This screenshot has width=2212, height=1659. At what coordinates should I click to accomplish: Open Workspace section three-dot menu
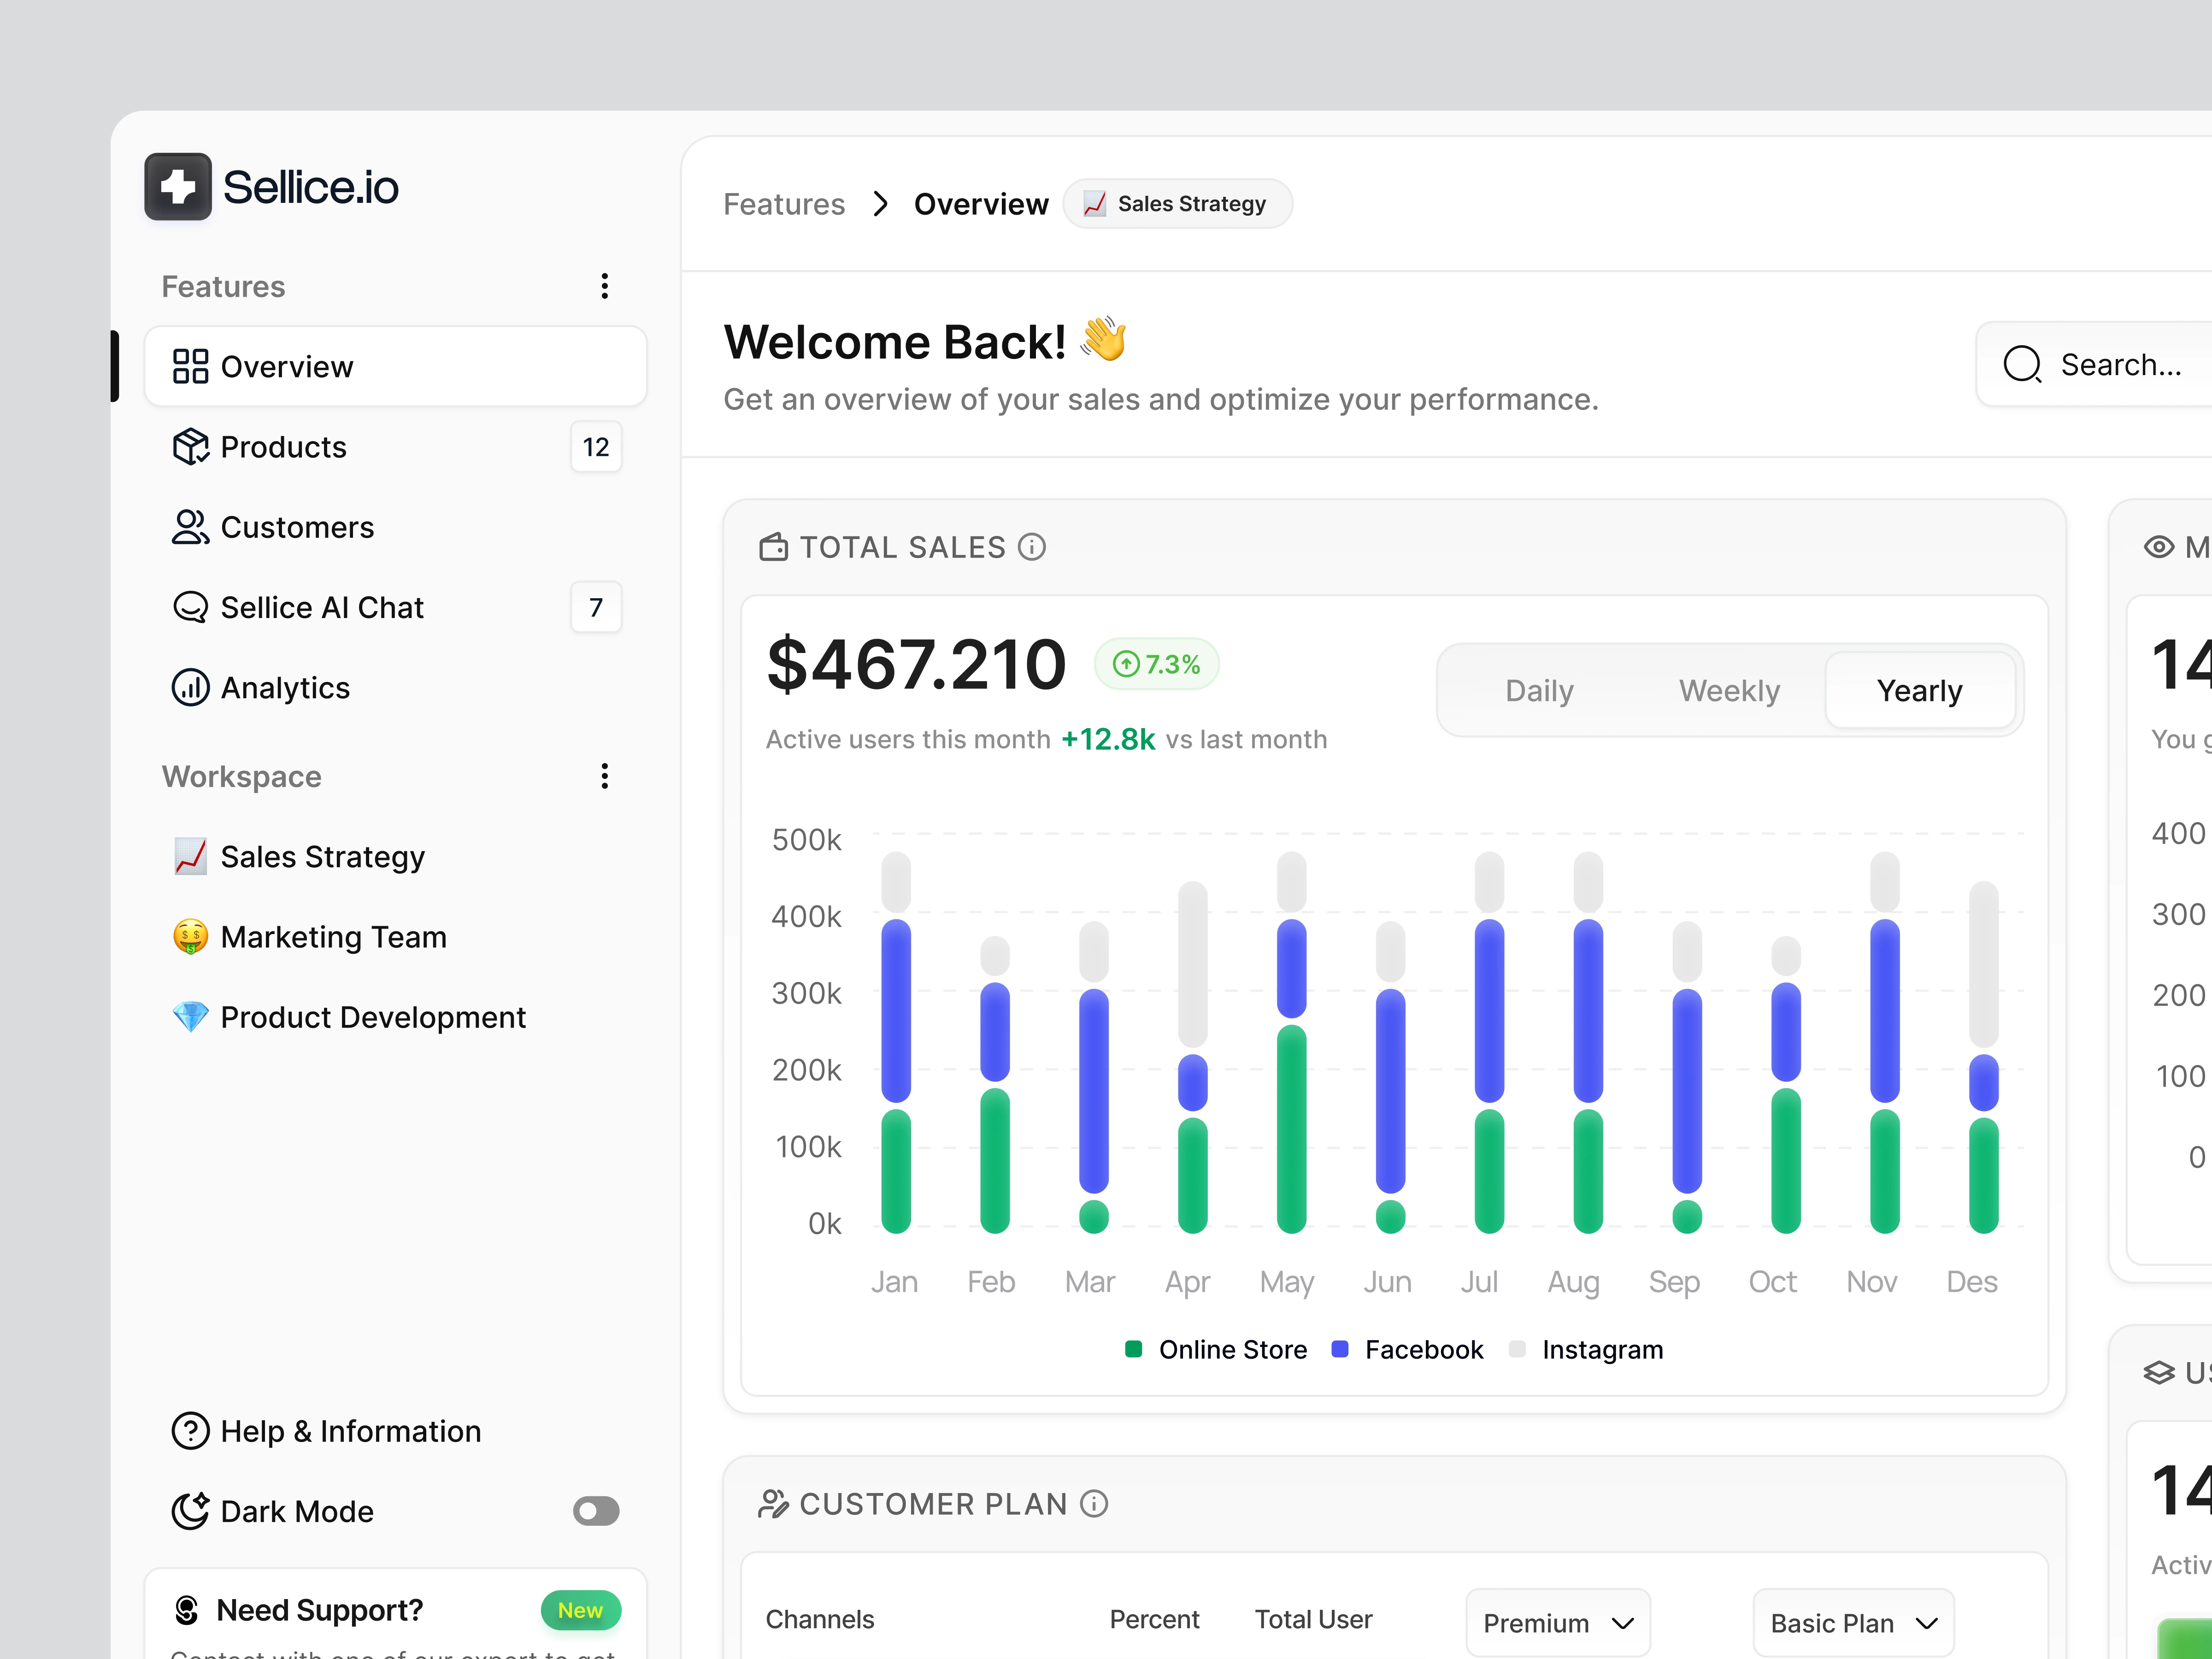604,776
